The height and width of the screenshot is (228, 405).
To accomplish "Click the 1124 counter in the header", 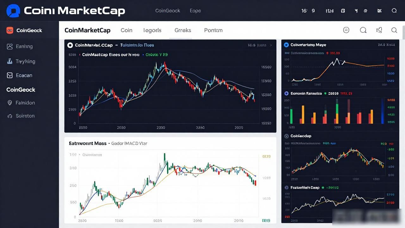I will pyautogui.click(x=329, y=11).
